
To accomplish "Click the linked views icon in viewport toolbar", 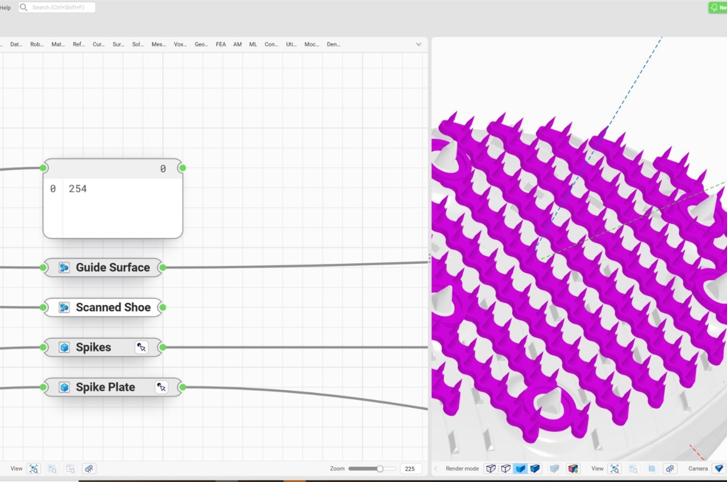I will [670, 469].
